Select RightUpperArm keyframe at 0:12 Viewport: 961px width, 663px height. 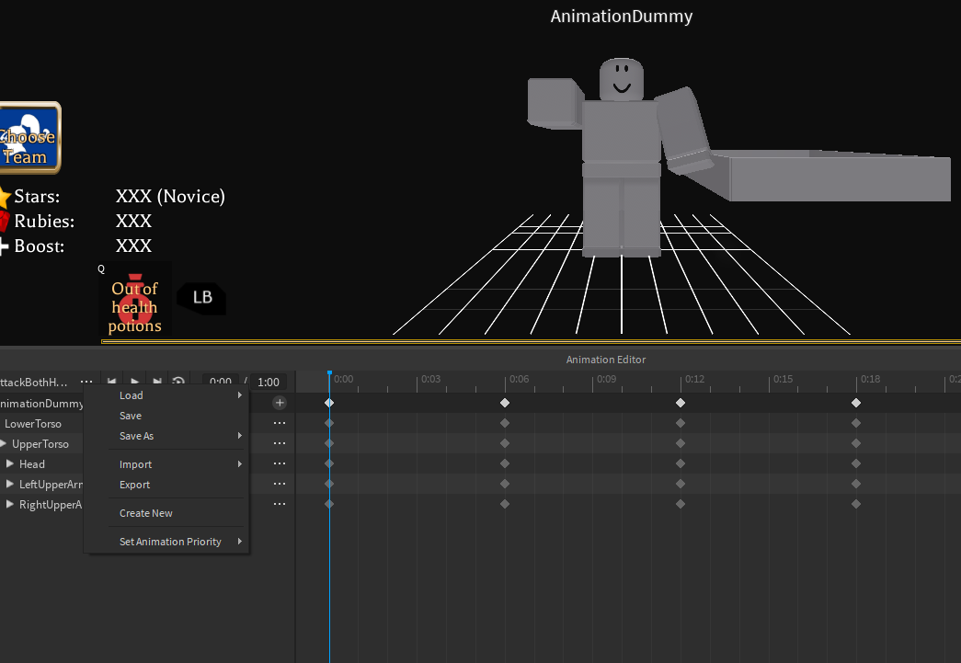point(681,504)
